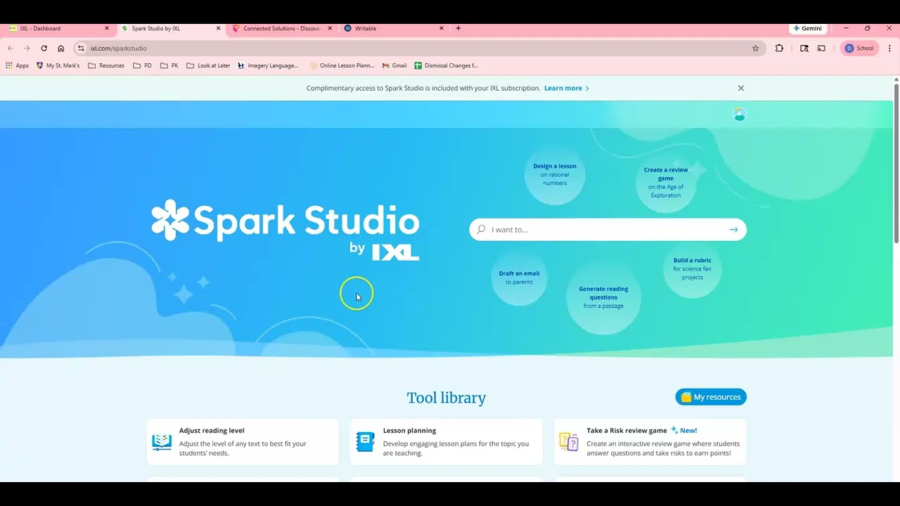900x506 pixels.
Task: Expand the PD bookmark folder
Action: pos(142,65)
